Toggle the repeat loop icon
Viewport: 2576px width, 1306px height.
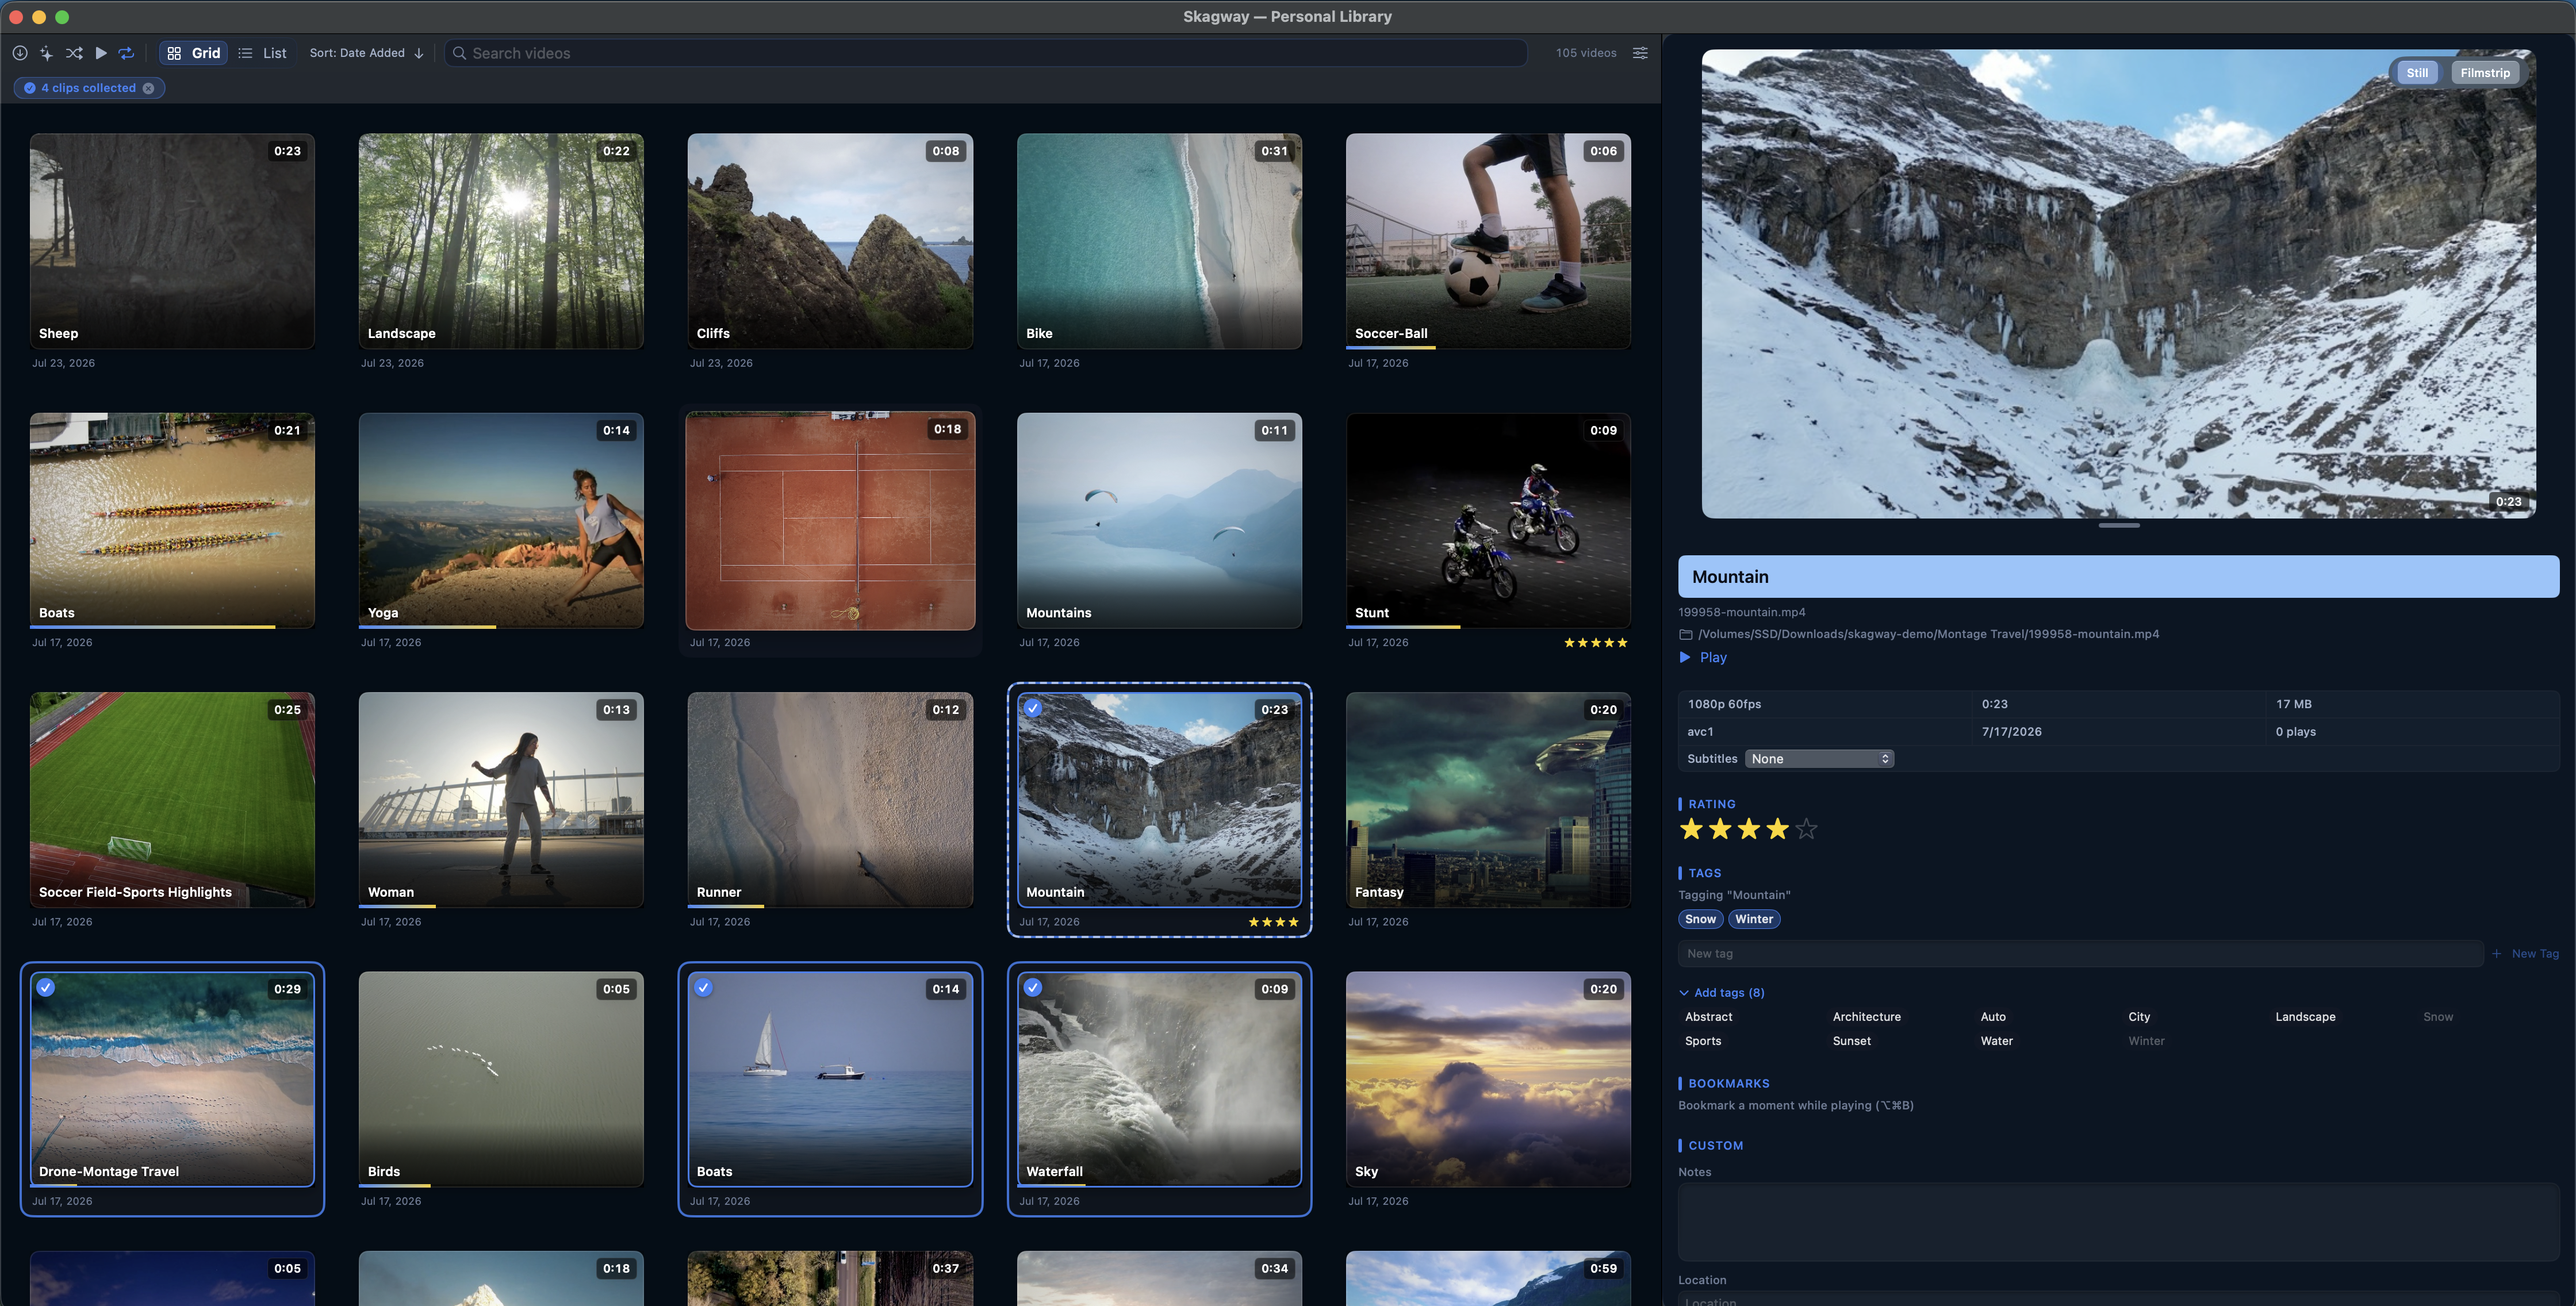127,53
